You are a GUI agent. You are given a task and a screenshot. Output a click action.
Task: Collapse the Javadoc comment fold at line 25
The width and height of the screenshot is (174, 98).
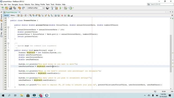(8, 43)
